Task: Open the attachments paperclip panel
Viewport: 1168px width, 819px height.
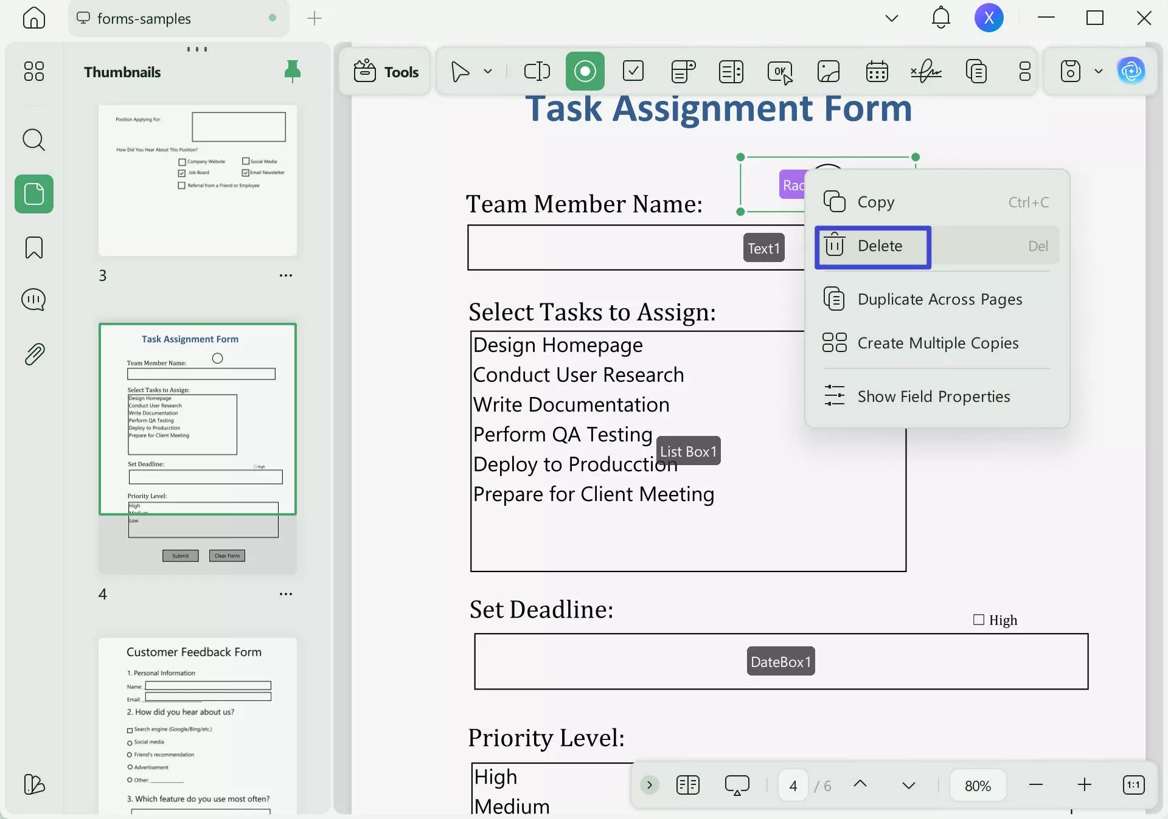Action: [x=34, y=354]
